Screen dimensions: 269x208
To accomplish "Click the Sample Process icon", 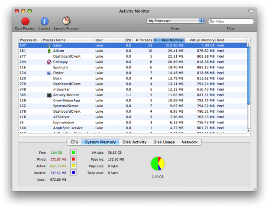I will [66, 21].
